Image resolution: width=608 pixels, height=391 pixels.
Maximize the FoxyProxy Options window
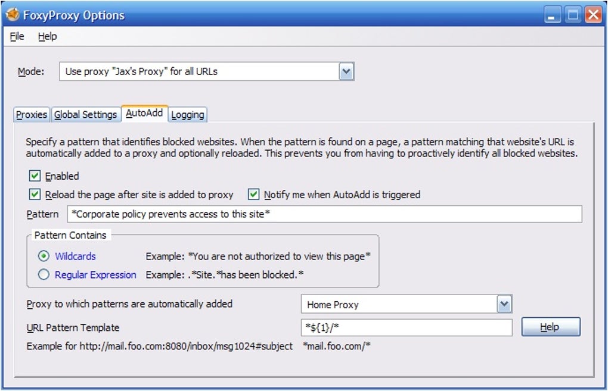point(573,15)
